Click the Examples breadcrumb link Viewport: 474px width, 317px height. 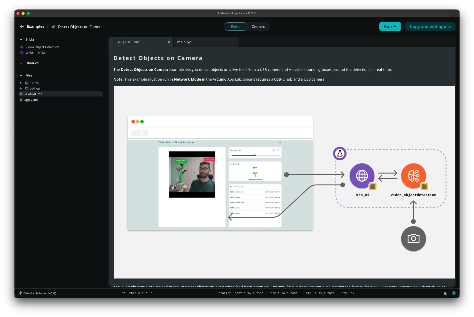click(35, 26)
